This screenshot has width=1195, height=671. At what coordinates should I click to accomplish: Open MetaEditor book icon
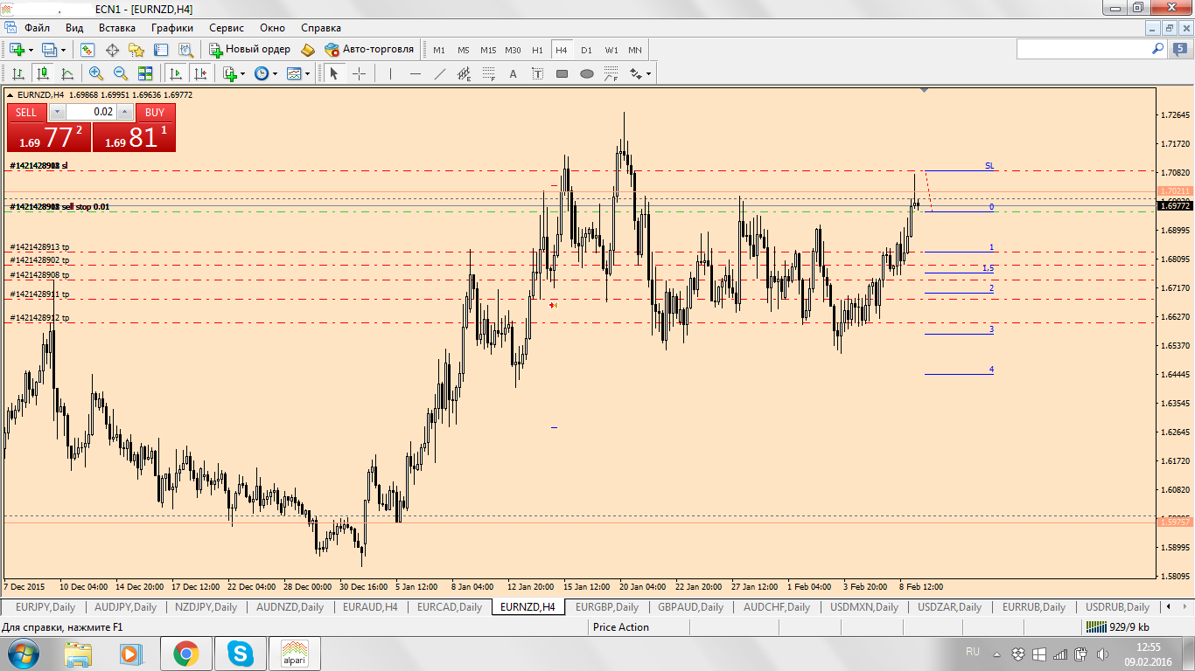click(307, 50)
